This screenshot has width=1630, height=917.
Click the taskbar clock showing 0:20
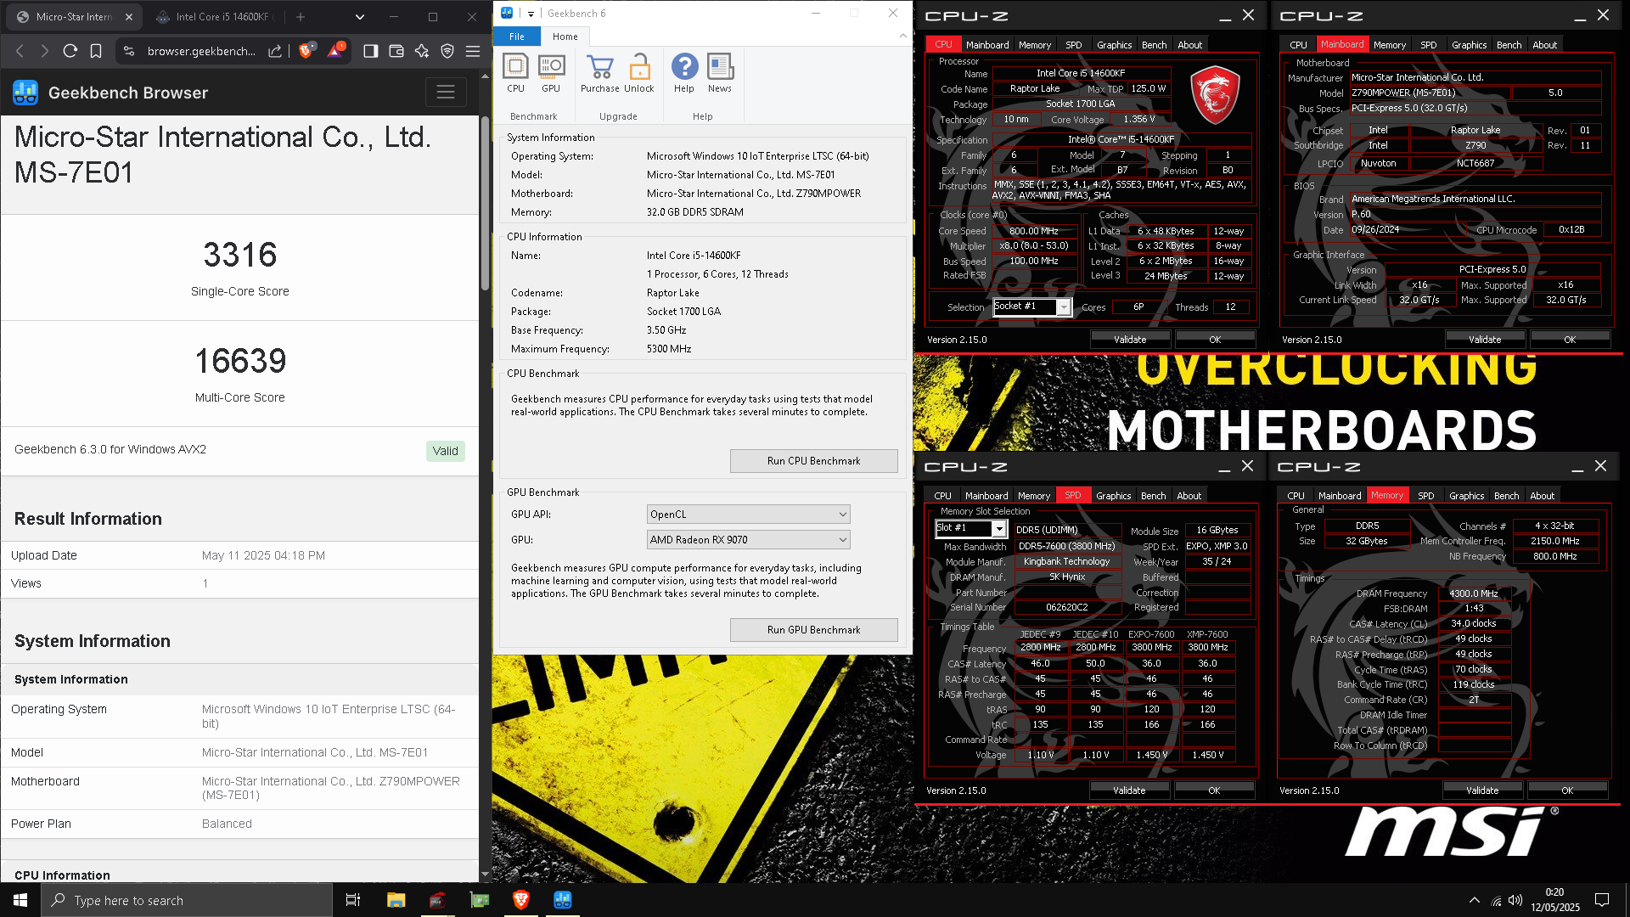[x=1554, y=900]
